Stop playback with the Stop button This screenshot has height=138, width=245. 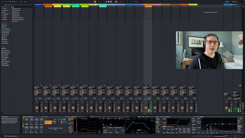pos(109,2)
